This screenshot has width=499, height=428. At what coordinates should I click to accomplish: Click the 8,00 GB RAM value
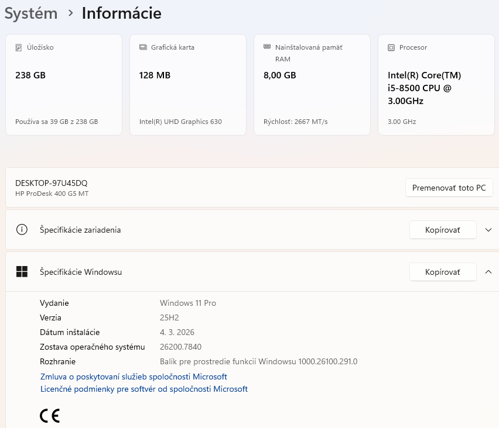(280, 75)
